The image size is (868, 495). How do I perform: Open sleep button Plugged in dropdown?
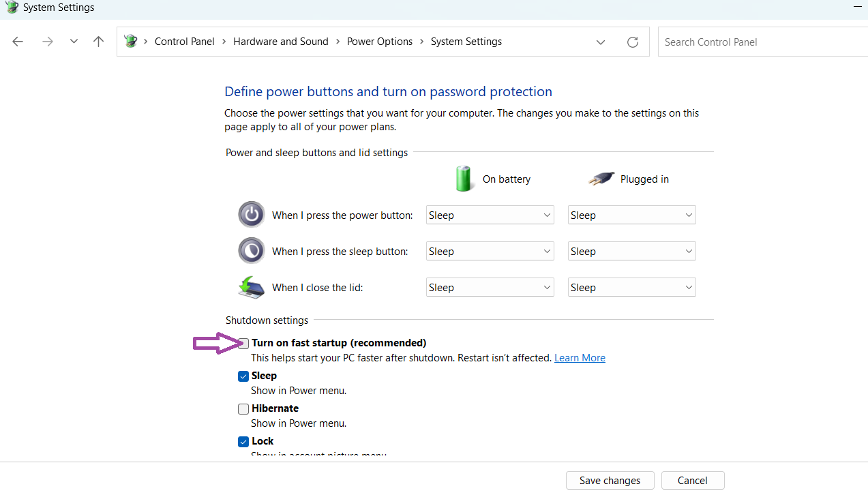(x=631, y=252)
